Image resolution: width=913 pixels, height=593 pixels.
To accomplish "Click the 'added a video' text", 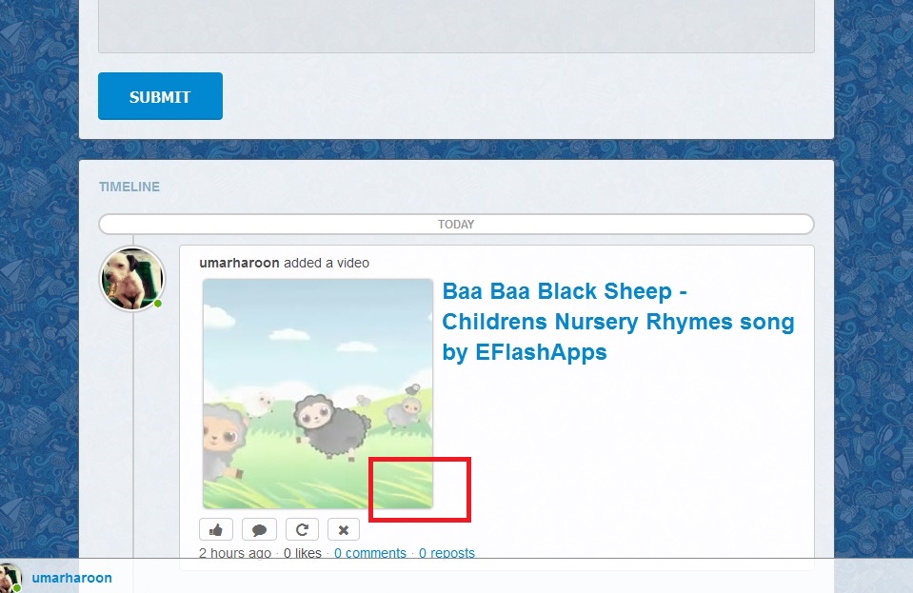I will coord(326,263).
